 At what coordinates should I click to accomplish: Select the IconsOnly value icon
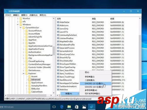[58, 29]
